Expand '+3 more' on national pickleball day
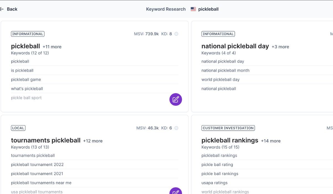This screenshot has width=333, height=194. 280,47
